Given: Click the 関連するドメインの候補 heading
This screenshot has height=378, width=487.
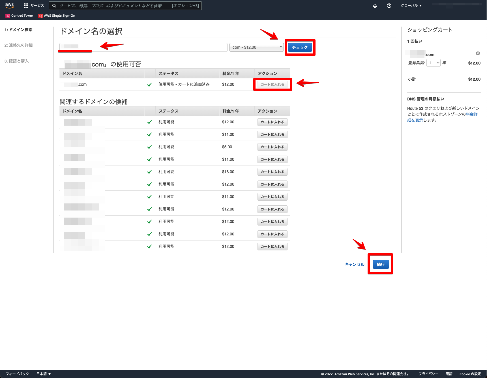Looking at the screenshot, I should pos(93,102).
